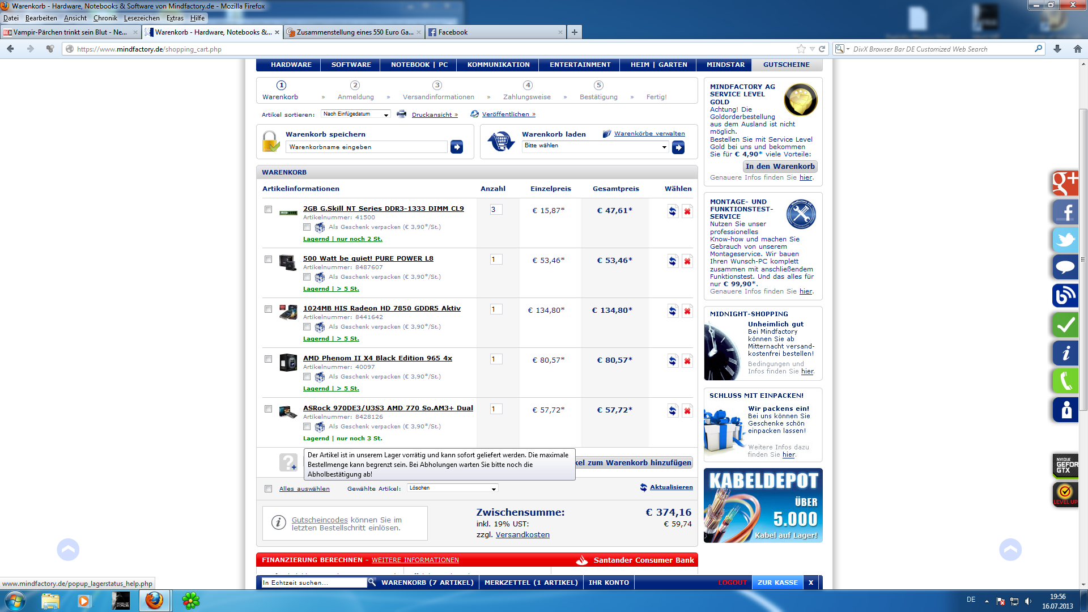The image size is (1088, 612).
Task: Click 'ZUR KASSE' checkout button
Action: pos(777,583)
